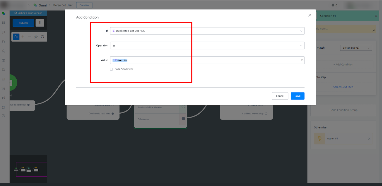
Task: Select the Omni breadcrumb item
Action: coord(42,5)
